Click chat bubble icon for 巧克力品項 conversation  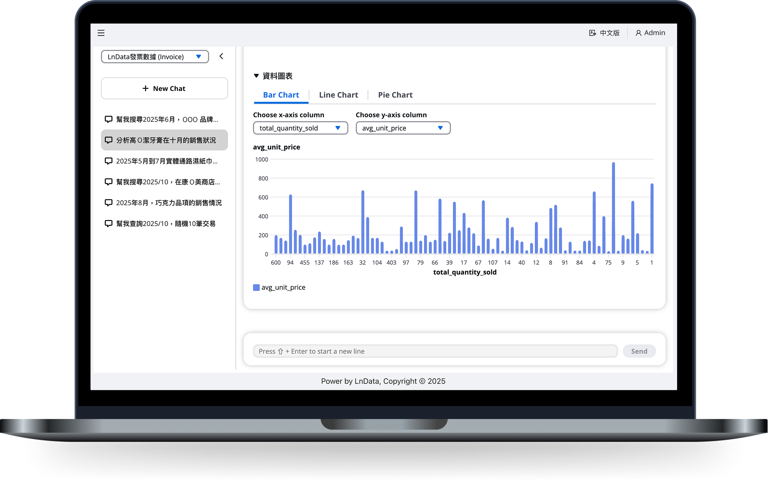(x=108, y=203)
